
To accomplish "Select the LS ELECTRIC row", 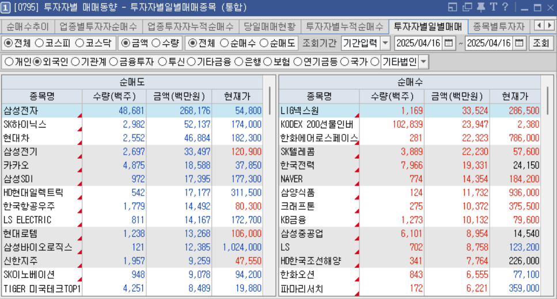I will pyautogui.click(x=132, y=220).
